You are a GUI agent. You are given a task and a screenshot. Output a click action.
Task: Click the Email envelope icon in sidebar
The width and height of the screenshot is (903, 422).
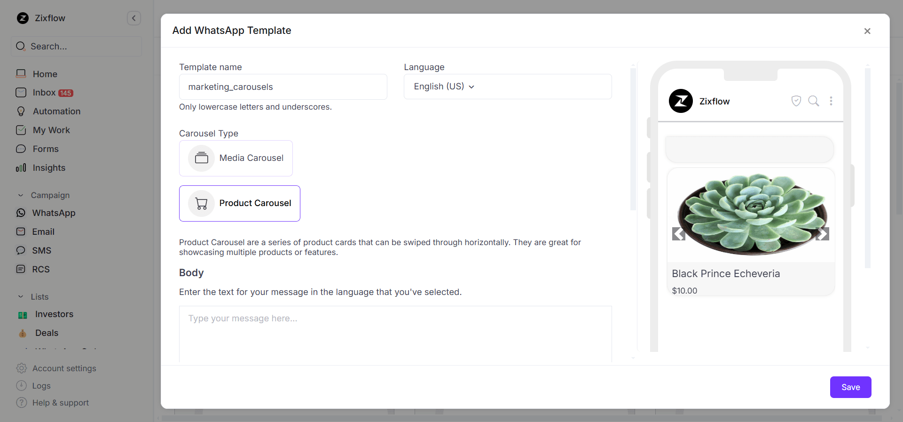(21, 231)
